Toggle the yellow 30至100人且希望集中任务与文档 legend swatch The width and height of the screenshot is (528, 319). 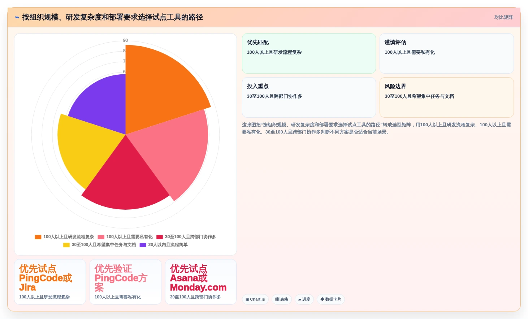click(x=66, y=245)
